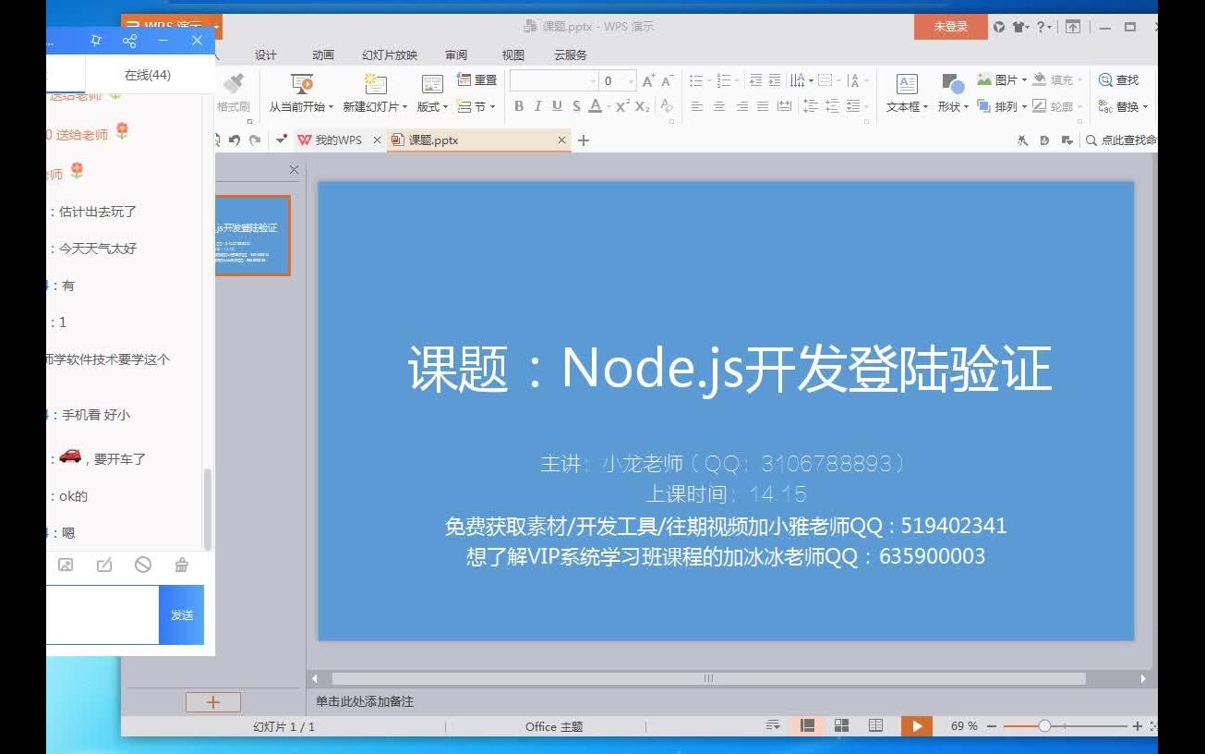1205x754 pixels.
Task: Click the zoom slider handle
Action: [x=1044, y=726]
